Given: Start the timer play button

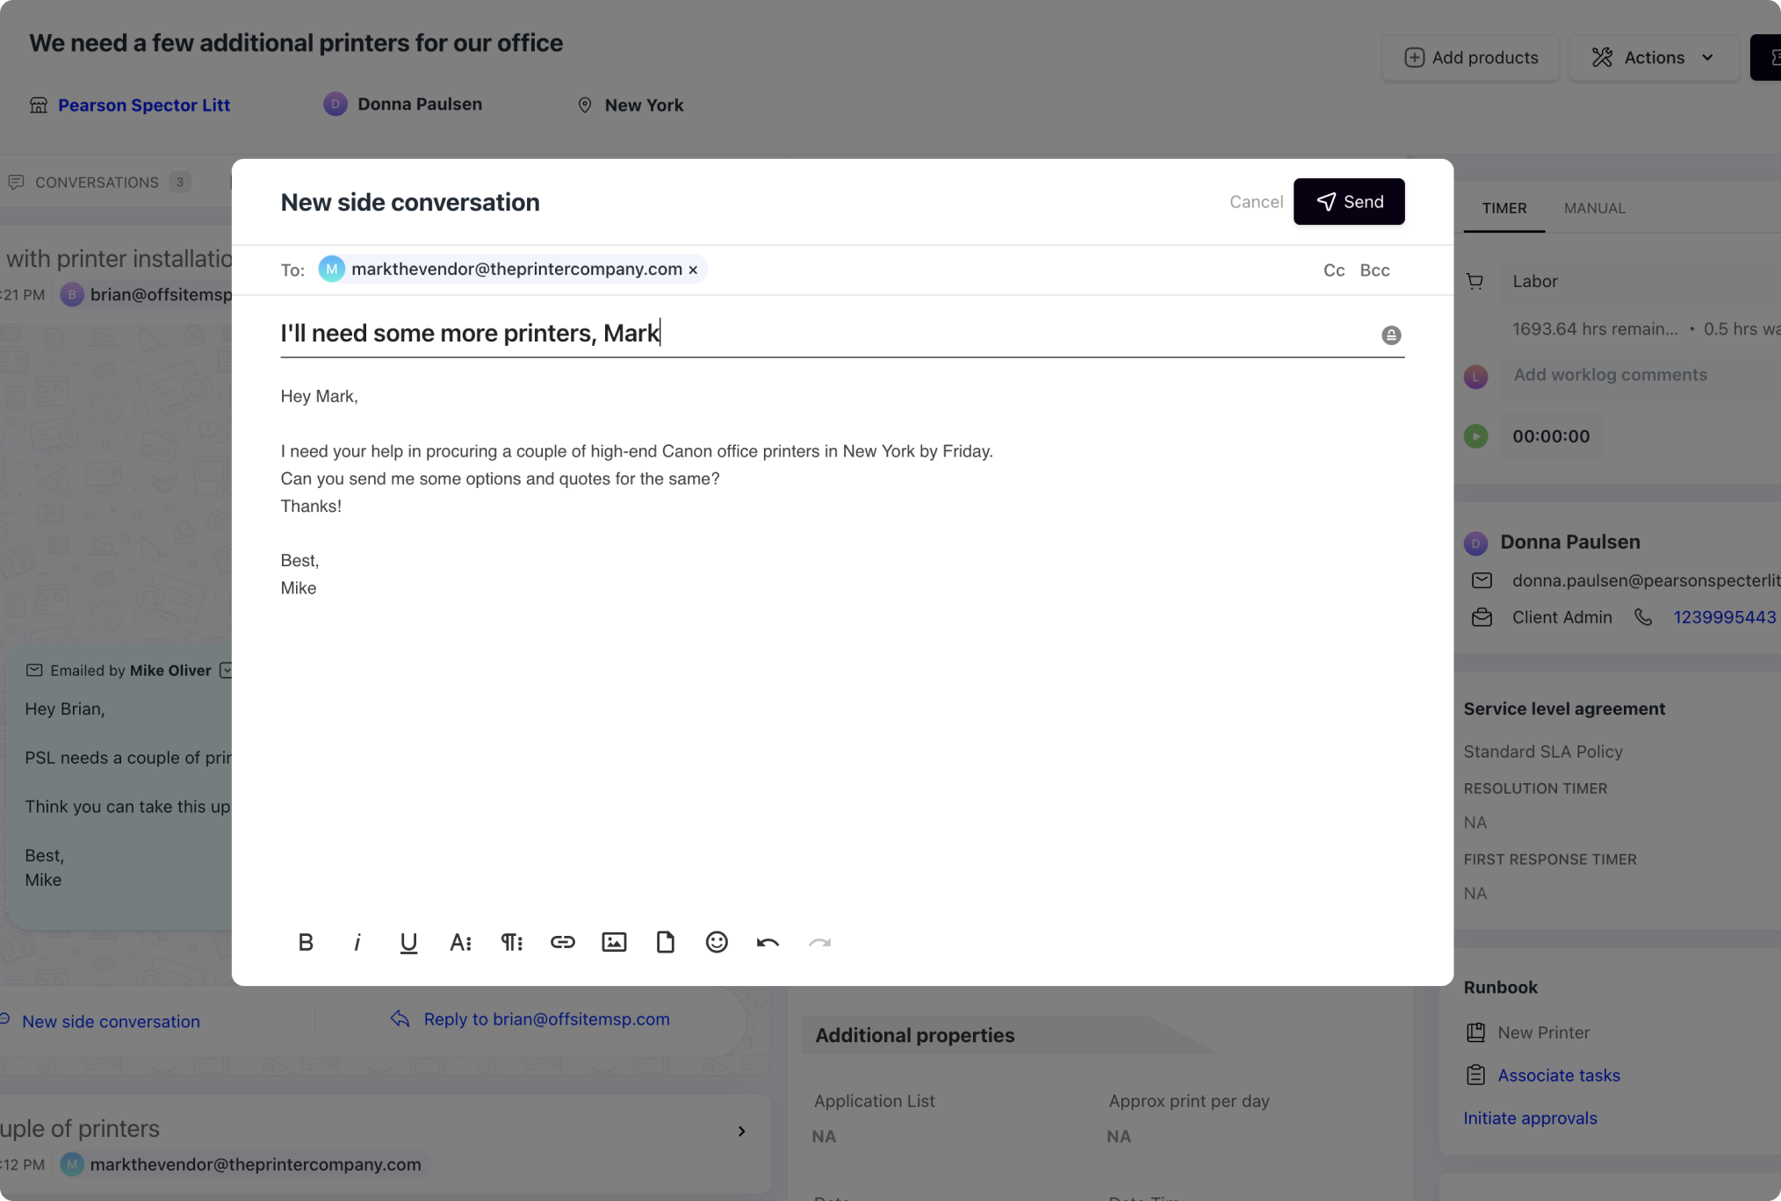Looking at the screenshot, I should tap(1475, 436).
